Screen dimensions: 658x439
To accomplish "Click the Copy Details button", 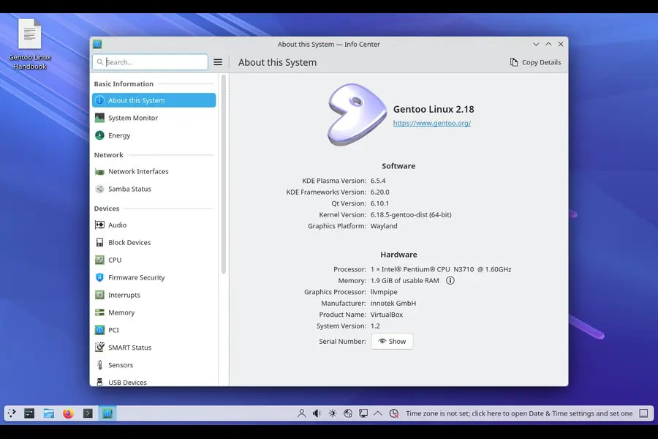I will click(536, 62).
